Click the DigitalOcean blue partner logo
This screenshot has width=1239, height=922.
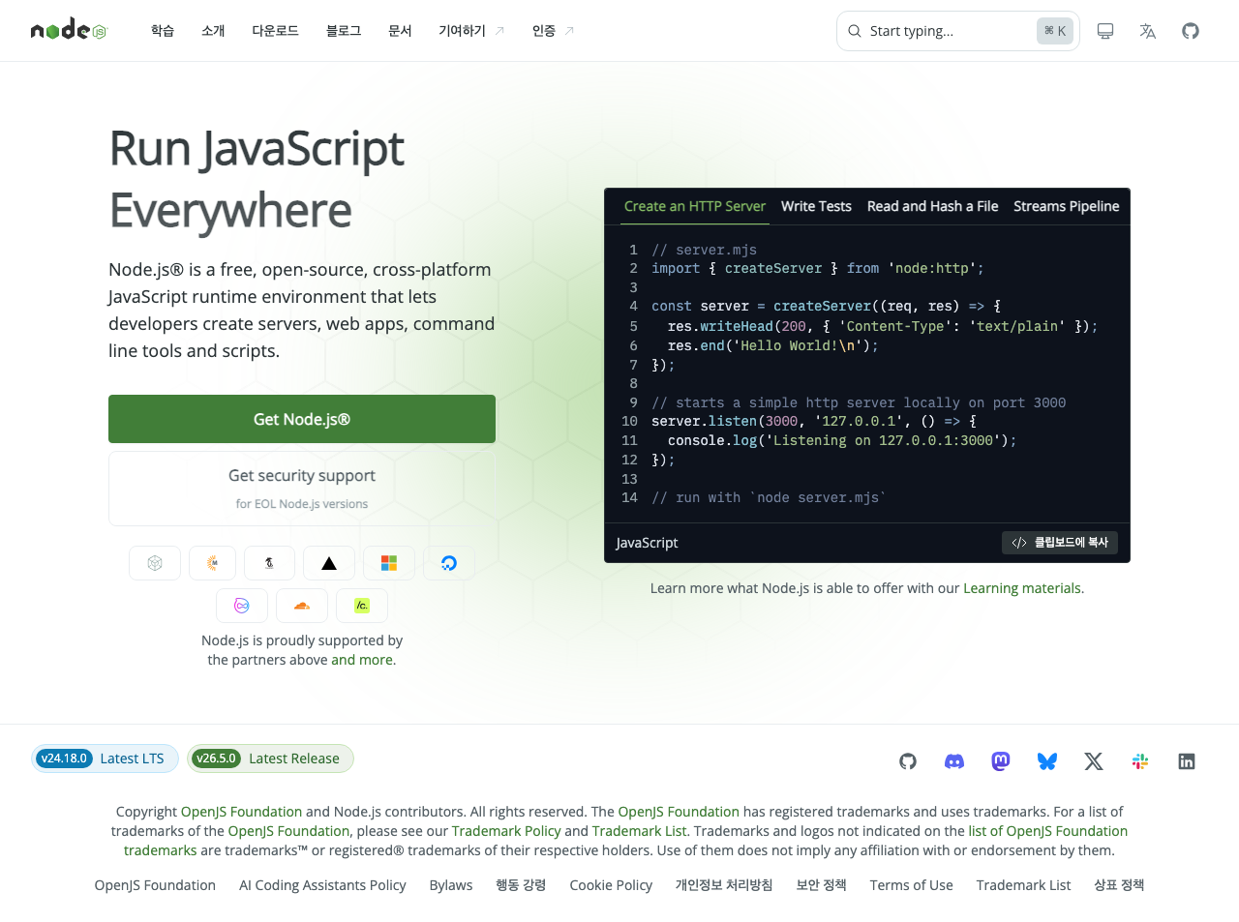click(x=449, y=563)
